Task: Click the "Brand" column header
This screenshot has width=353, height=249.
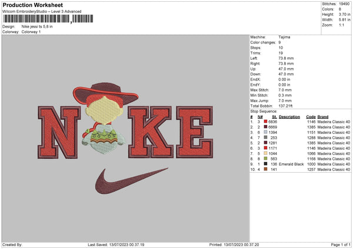Action: click(323, 117)
